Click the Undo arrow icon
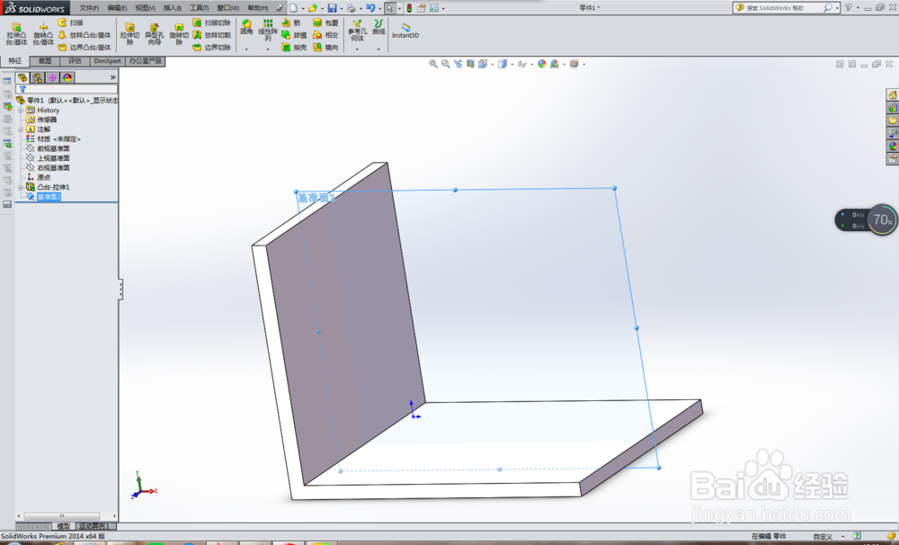The width and height of the screenshot is (899, 545). point(370,8)
